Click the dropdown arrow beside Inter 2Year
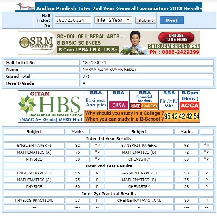This screenshot has width=217, height=216. [128, 20]
